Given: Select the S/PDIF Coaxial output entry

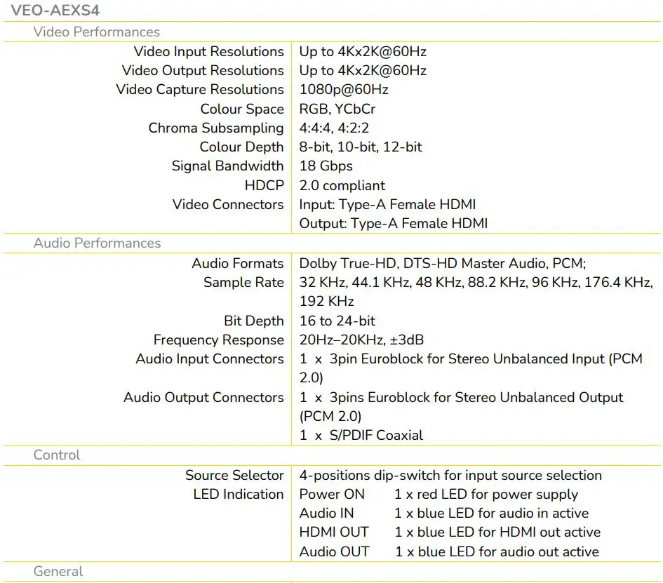Looking at the screenshot, I should (x=360, y=435).
